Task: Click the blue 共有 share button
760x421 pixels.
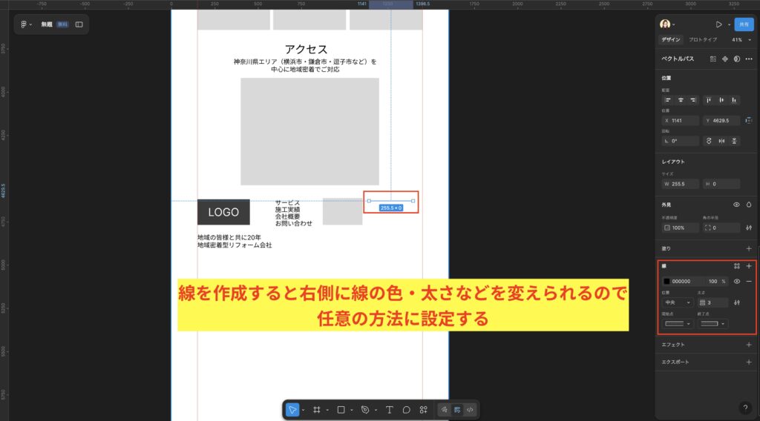Action: pyautogui.click(x=744, y=24)
